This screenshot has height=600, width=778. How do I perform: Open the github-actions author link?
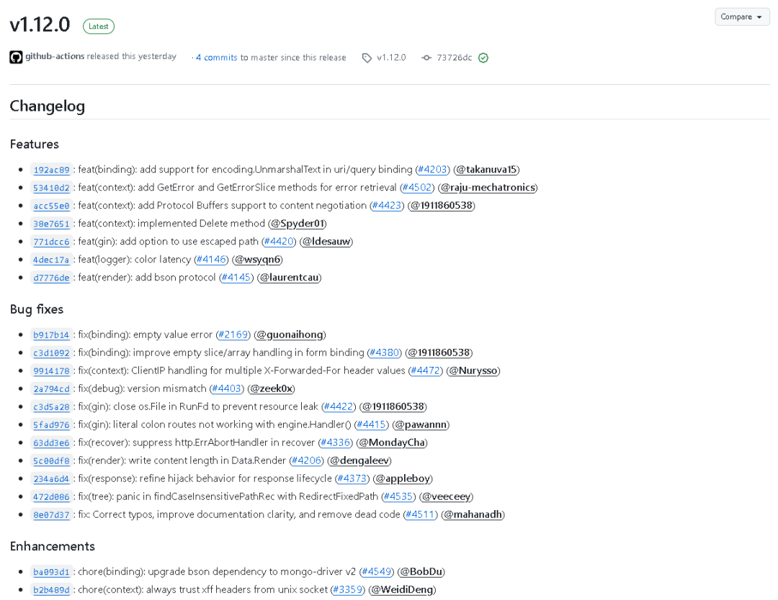click(55, 56)
